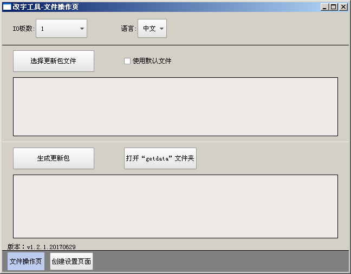Enable the 使用默认文件 checkbox
Viewport: 351px width, 274px height.
click(127, 61)
